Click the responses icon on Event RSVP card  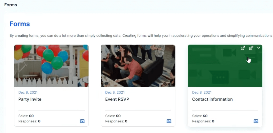pyautogui.click(x=169, y=121)
